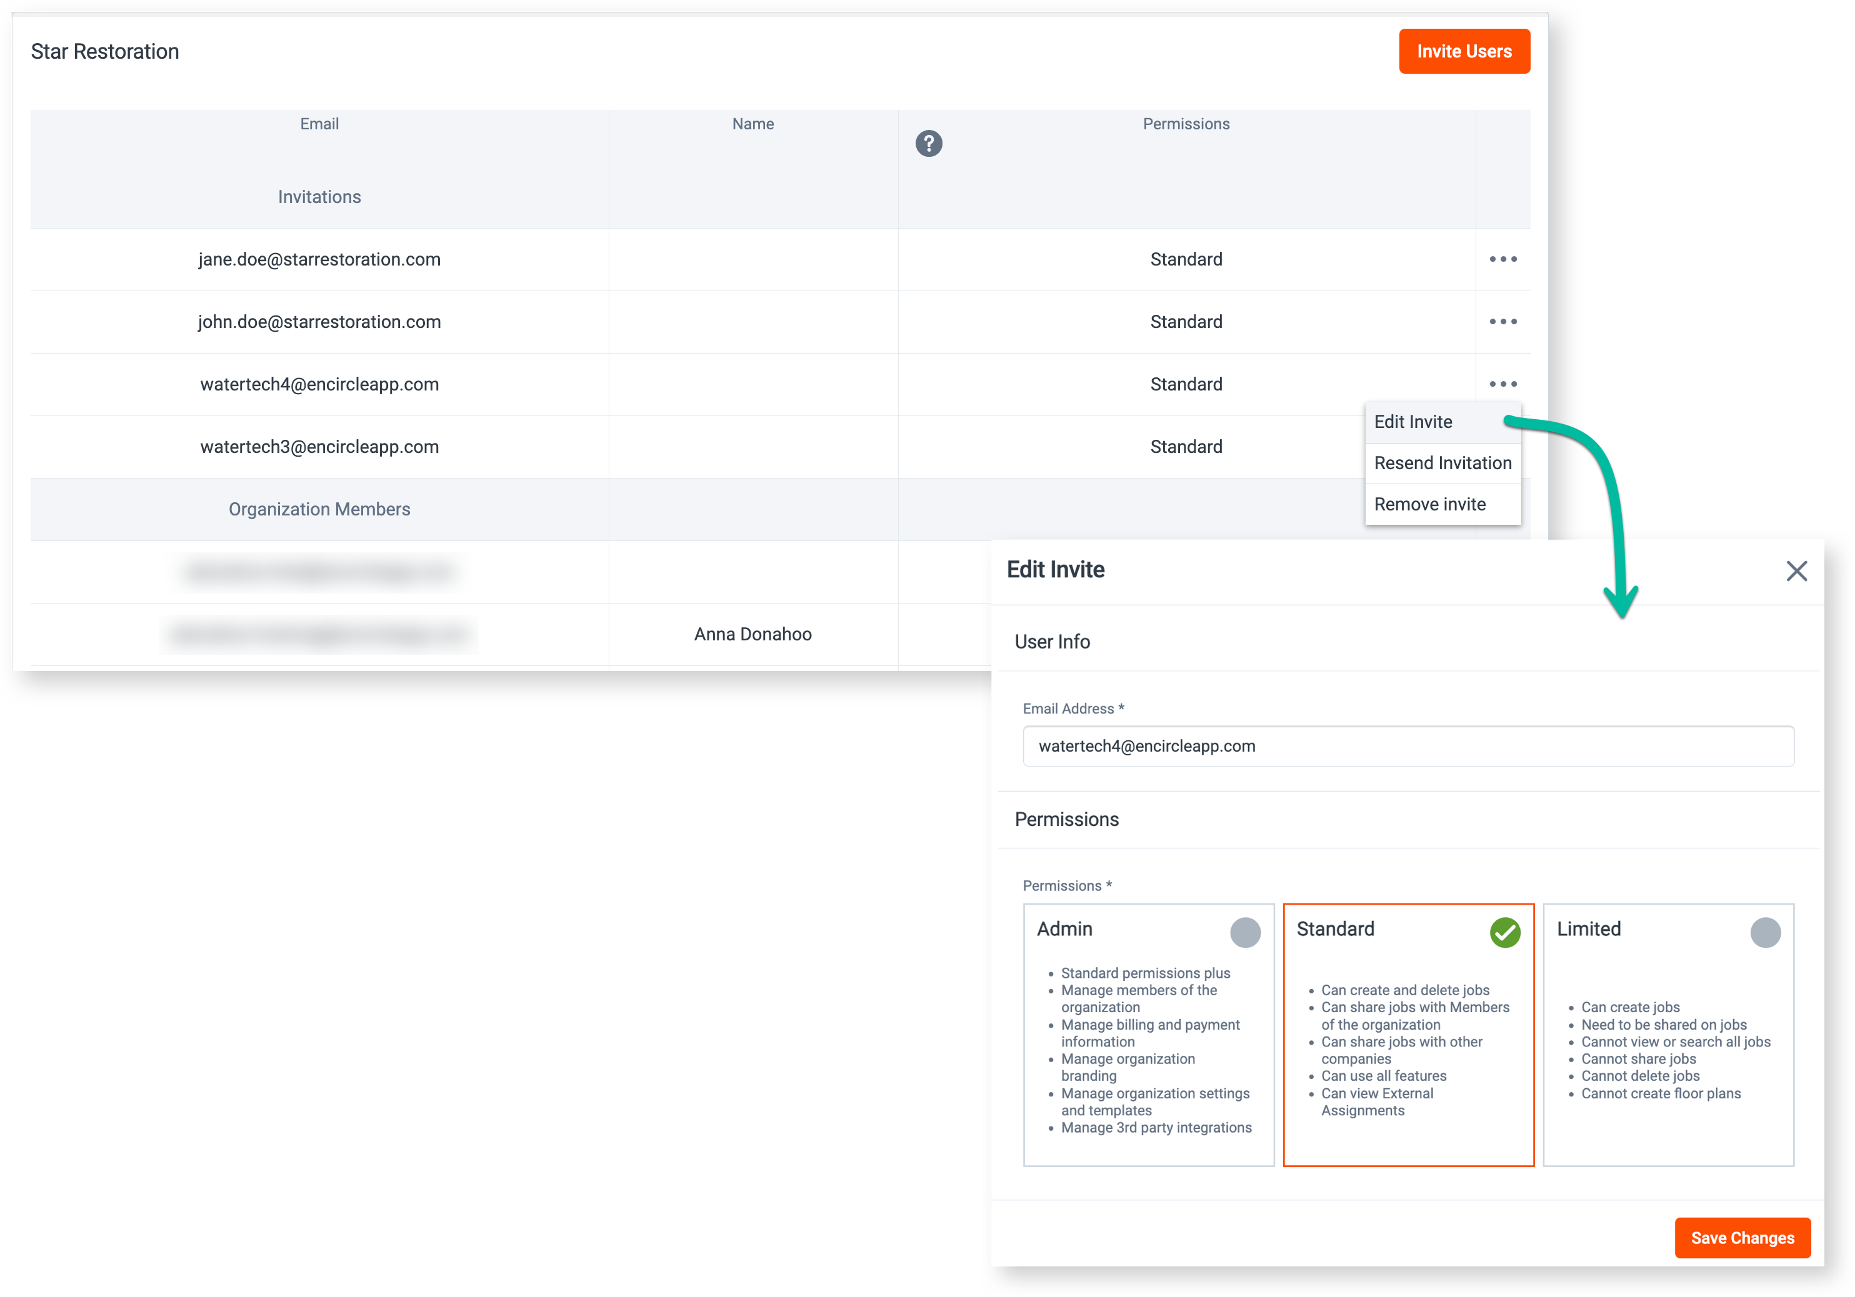Close the Edit Invite dialog

[x=1796, y=571]
